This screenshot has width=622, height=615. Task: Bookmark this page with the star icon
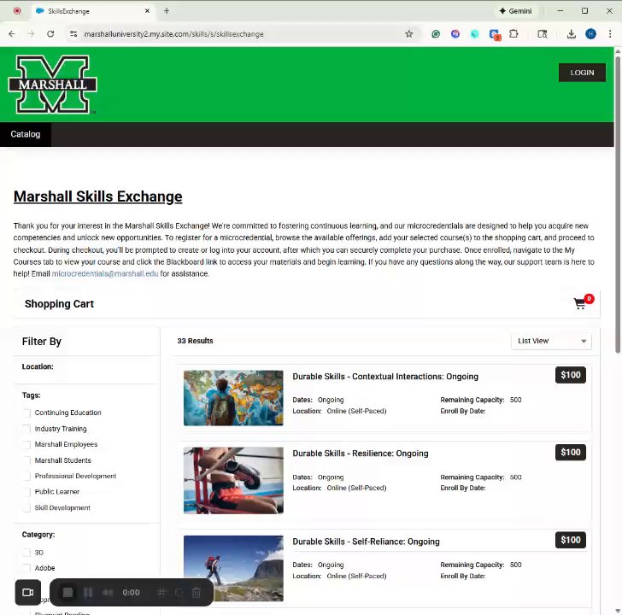point(409,34)
